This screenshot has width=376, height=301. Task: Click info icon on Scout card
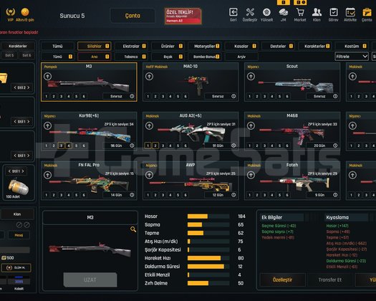click(335, 96)
